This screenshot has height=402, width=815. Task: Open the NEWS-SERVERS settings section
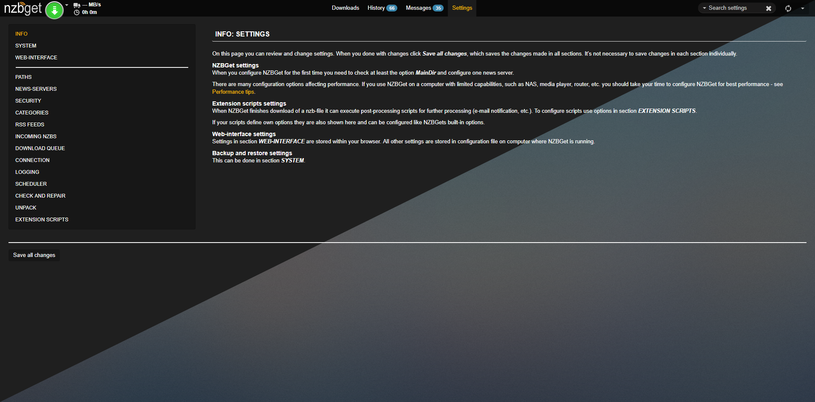tap(36, 89)
